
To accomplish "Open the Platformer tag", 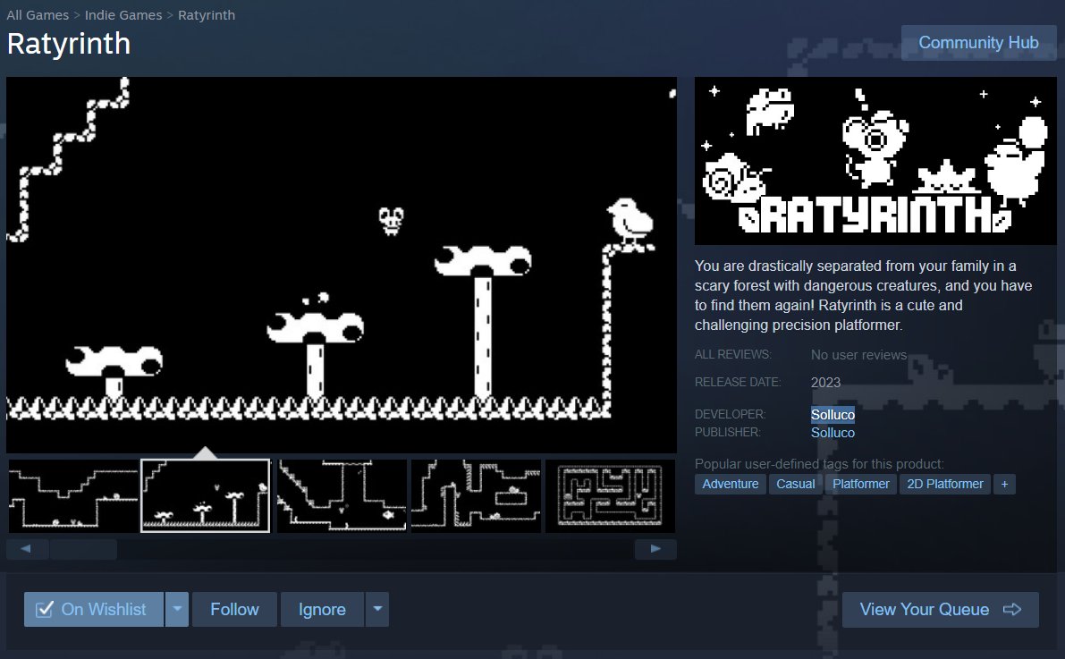I will (x=860, y=484).
